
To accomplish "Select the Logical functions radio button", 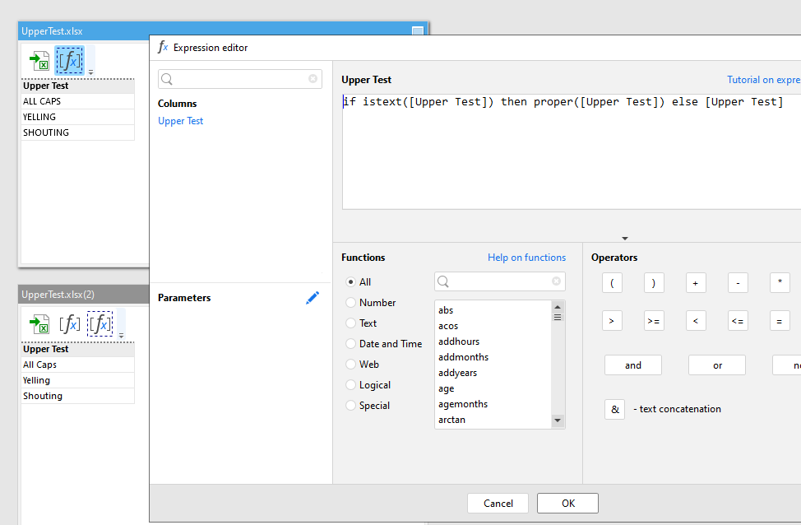I will pyautogui.click(x=350, y=385).
